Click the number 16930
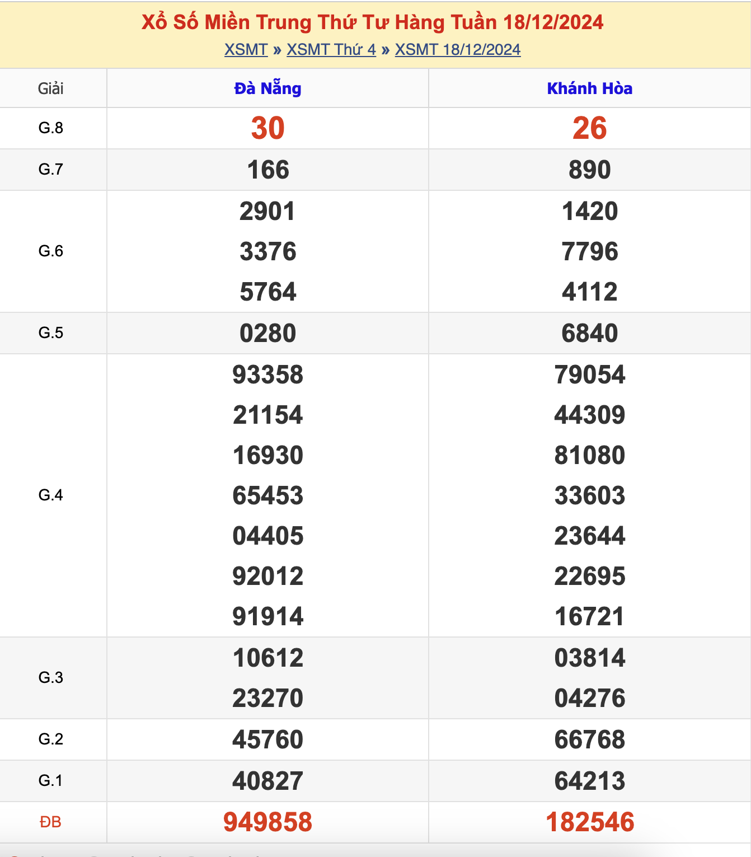The width and height of the screenshot is (751, 857). tap(268, 455)
